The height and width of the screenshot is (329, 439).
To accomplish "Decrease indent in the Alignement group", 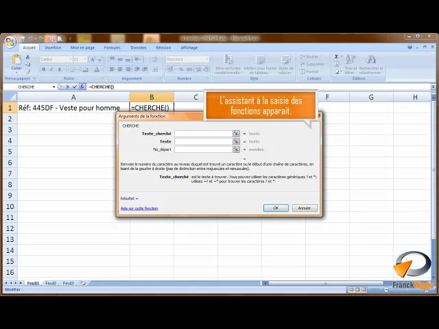I will coord(137,69).
